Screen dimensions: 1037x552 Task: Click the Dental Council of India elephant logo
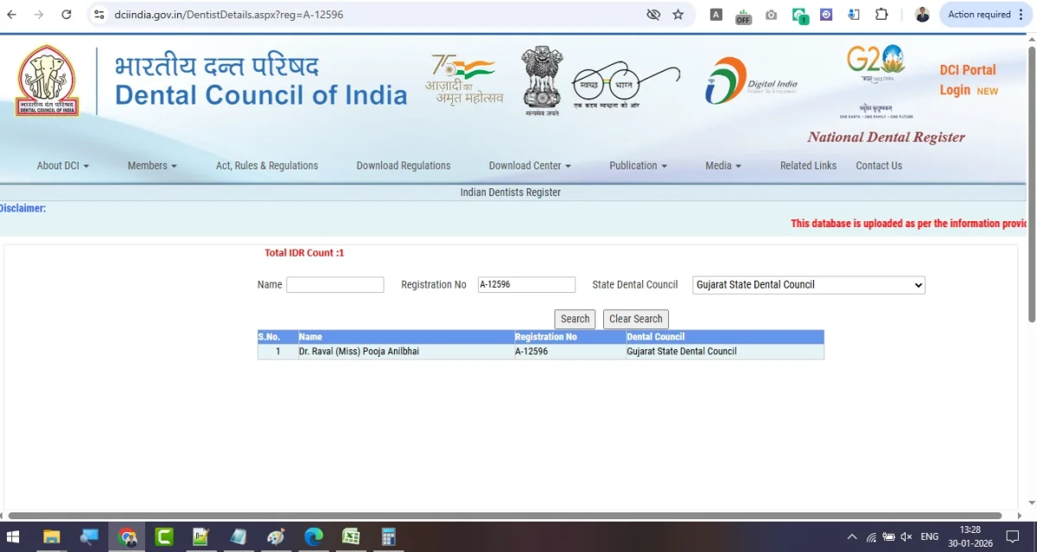pyautogui.click(x=48, y=79)
